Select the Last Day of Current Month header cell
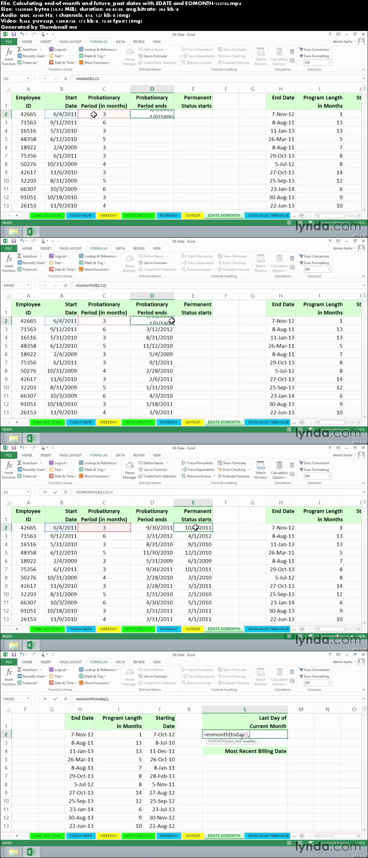Screen dimensions: 368x858 (245, 722)
